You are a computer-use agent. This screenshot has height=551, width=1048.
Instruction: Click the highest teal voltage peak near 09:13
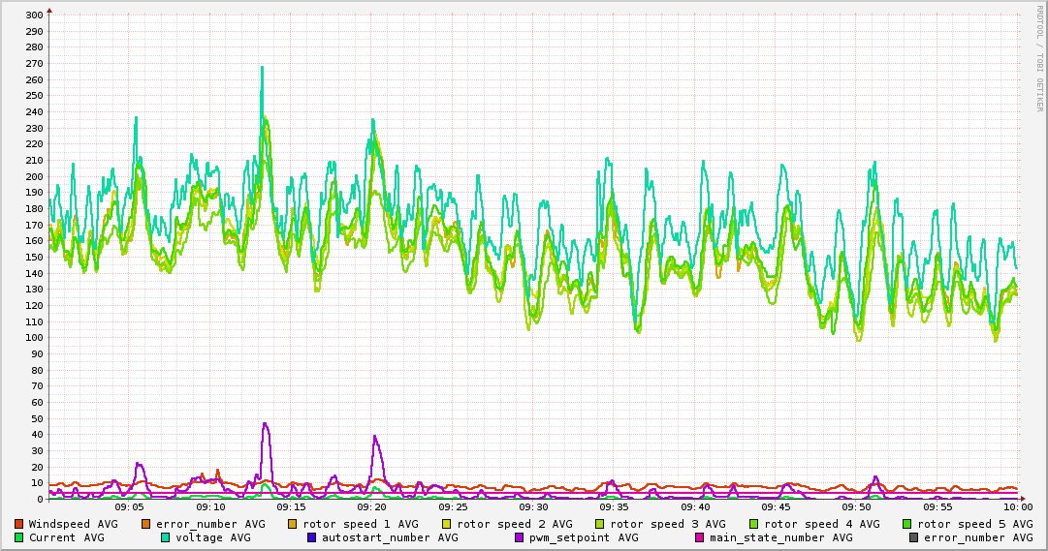pos(262,70)
